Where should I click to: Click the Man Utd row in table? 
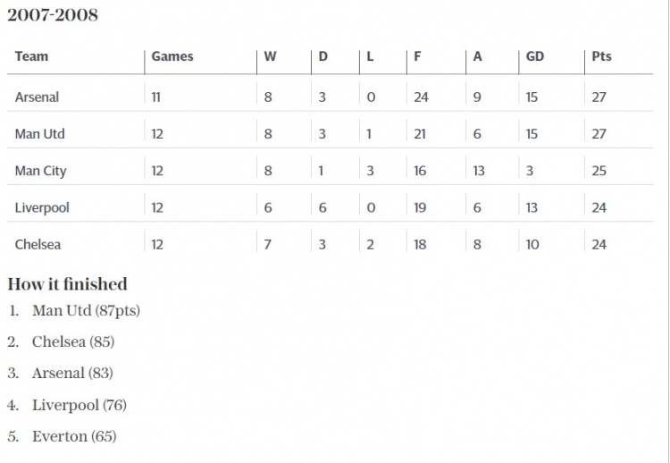330,134
